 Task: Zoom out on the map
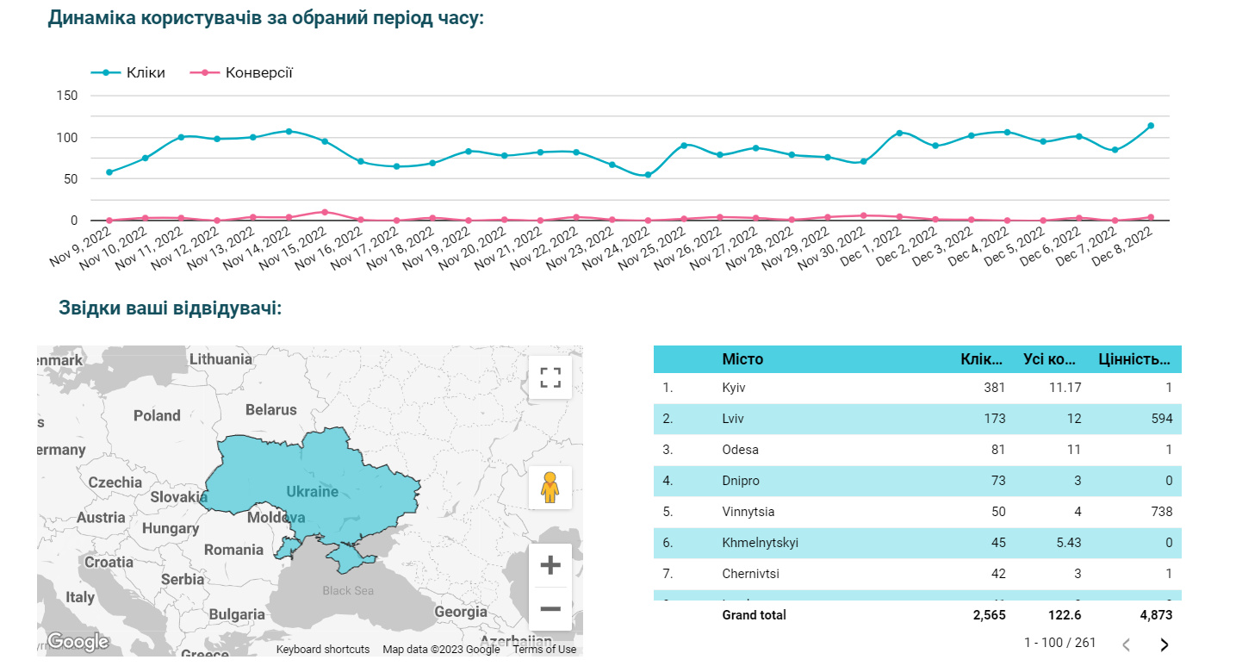click(x=550, y=609)
